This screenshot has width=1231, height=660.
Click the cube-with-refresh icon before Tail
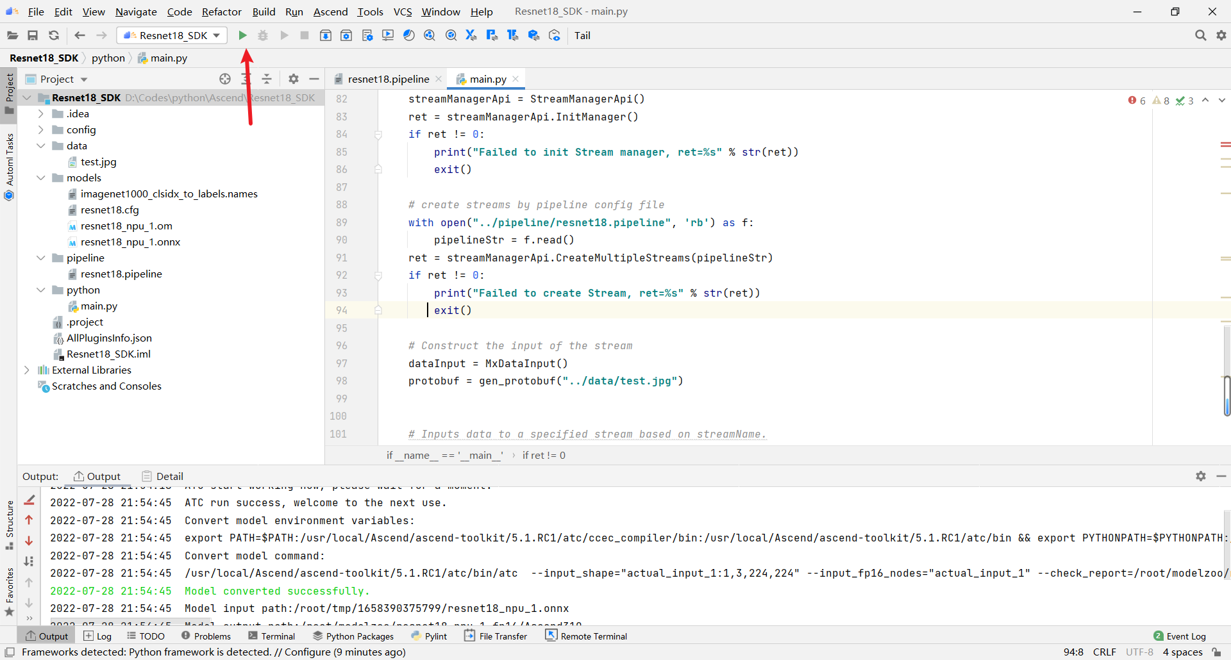(x=555, y=35)
